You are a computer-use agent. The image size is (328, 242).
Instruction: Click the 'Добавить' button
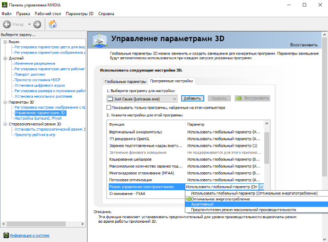pyautogui.click(x=192, y=99)
